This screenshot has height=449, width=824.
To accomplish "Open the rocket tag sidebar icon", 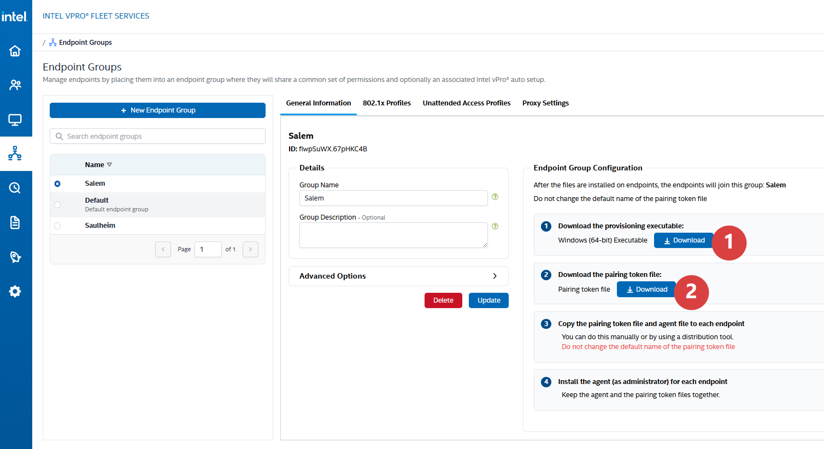I will (15, 257).
